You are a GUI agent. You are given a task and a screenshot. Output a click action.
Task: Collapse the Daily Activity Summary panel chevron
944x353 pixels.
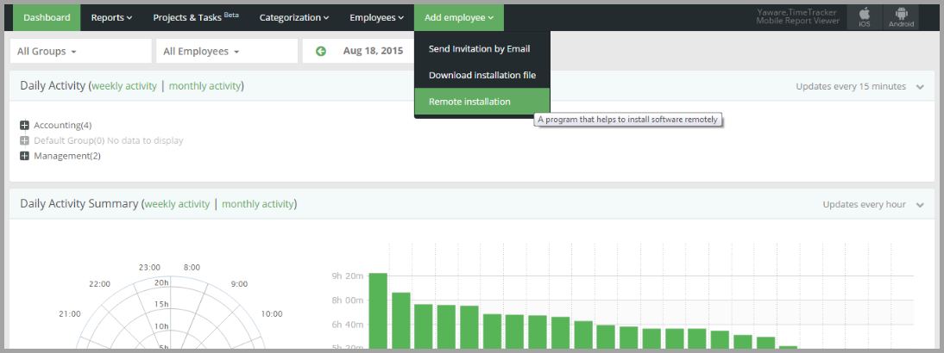pos(920,205)
